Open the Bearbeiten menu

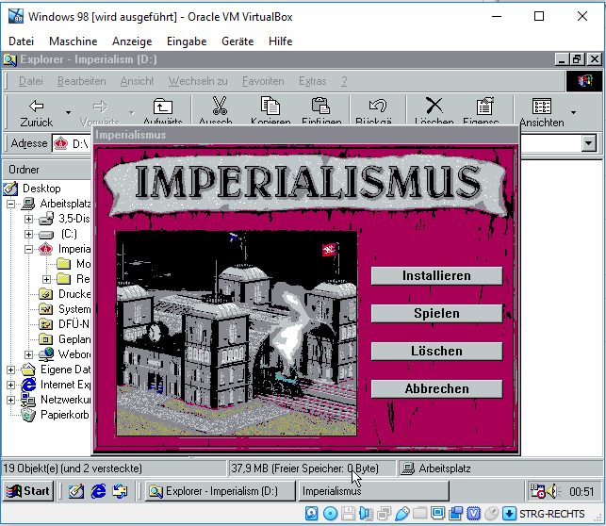pyautogui.click(x=82, y=81)
